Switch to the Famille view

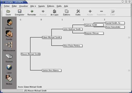coord(9,35)
